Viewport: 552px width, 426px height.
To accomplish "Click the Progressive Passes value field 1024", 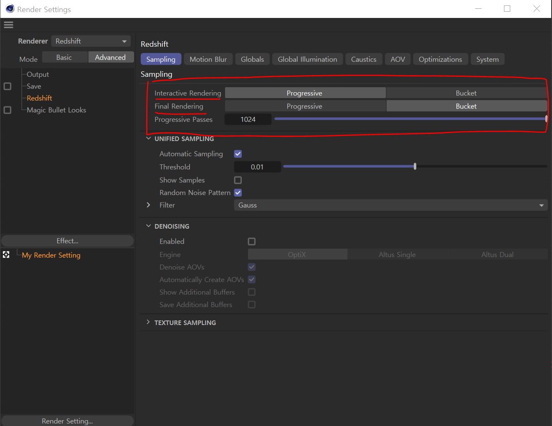I will point(248,119).
